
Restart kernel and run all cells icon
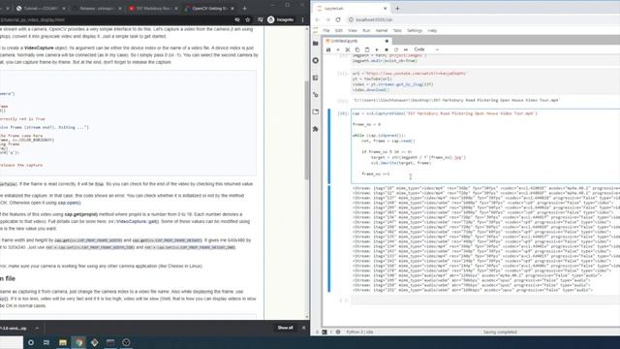406,49
